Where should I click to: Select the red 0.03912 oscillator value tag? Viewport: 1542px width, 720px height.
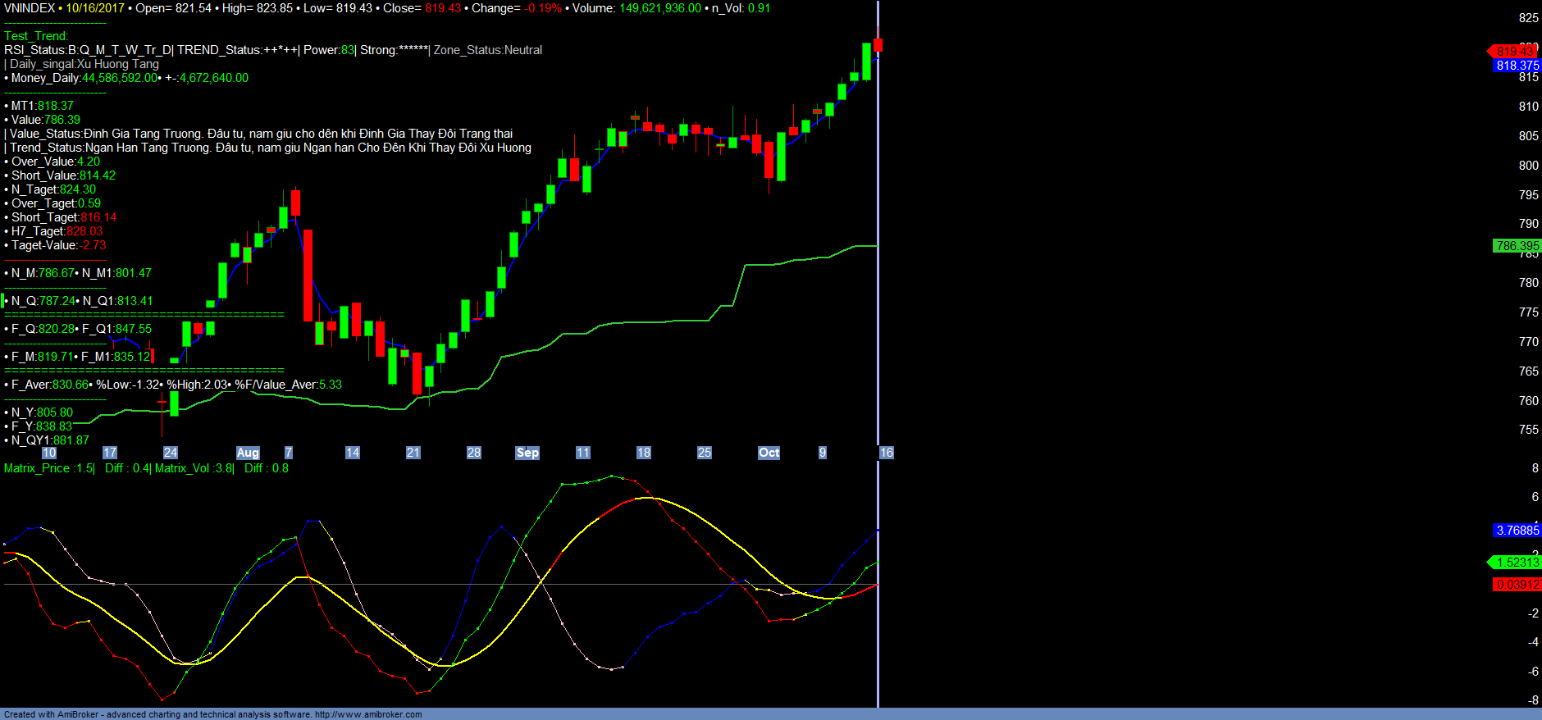1517,585
